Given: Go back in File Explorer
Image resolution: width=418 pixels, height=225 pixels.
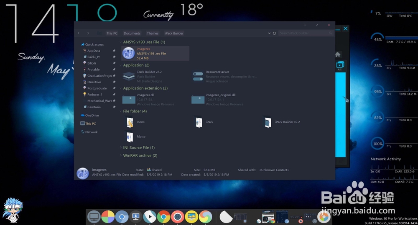Looking at the screenshot, I should pyautogui.click(x=79, y=33).
